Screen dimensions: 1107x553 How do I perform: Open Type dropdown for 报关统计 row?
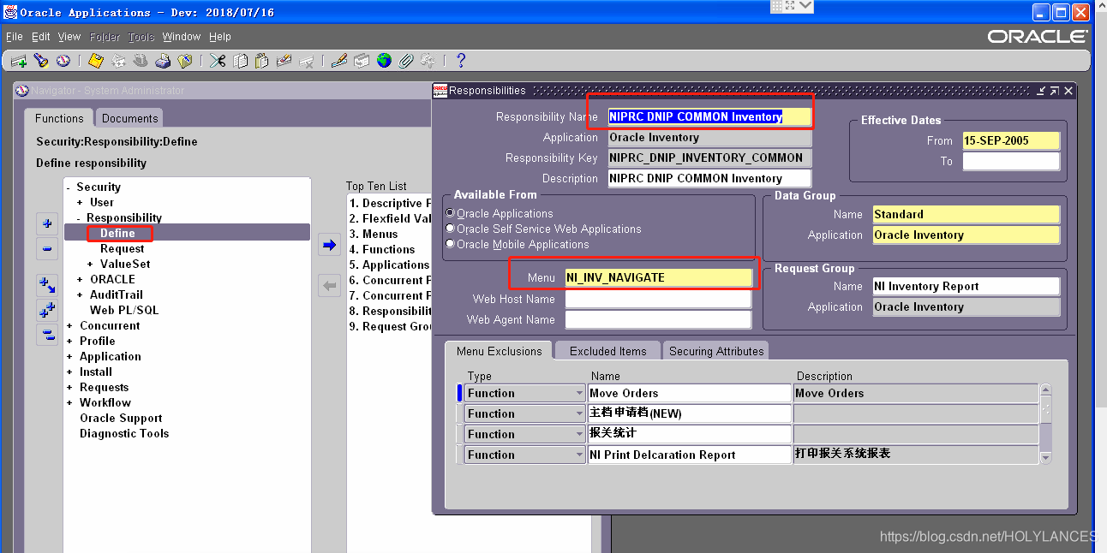click(x=579, y=434)
